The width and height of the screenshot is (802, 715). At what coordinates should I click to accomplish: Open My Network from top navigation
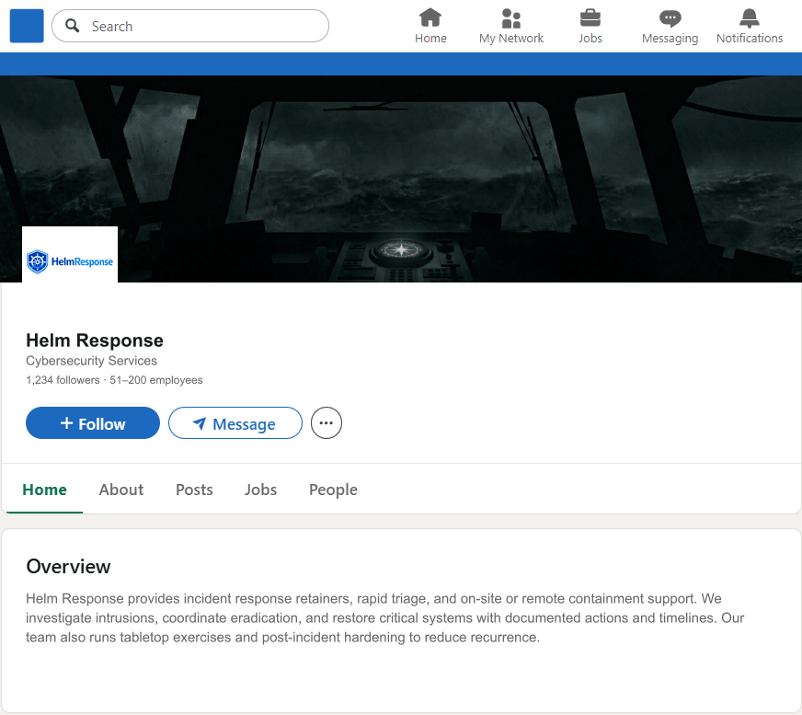click(x=511, y=26)
